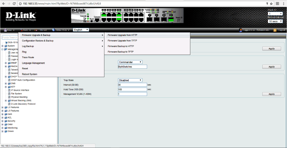Click the Tools wrench icon in toolbar
The height and width of the screenshot is (148, 287).
[22, 30]
